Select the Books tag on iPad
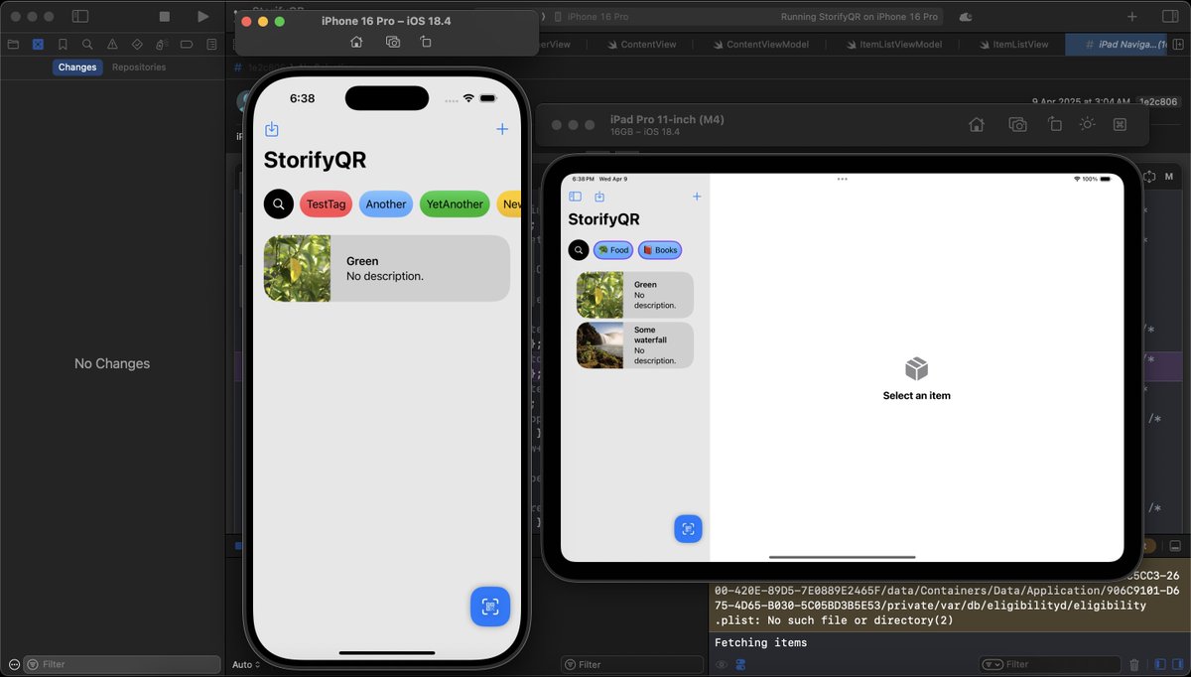 pos(660,250)
